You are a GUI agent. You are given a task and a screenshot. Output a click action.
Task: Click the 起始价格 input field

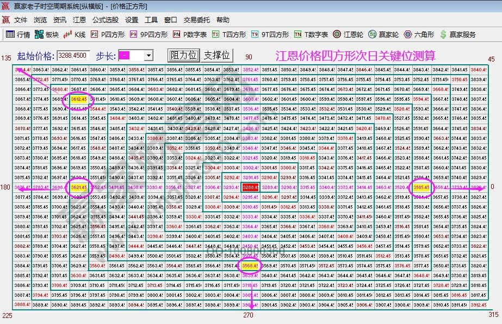pyautogui.click(x=73, y=56)
